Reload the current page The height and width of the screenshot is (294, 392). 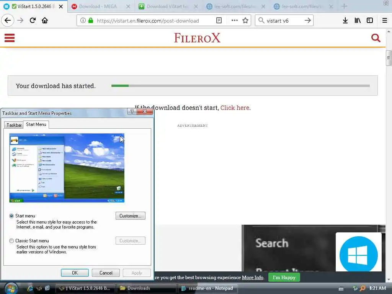[33, 20]
